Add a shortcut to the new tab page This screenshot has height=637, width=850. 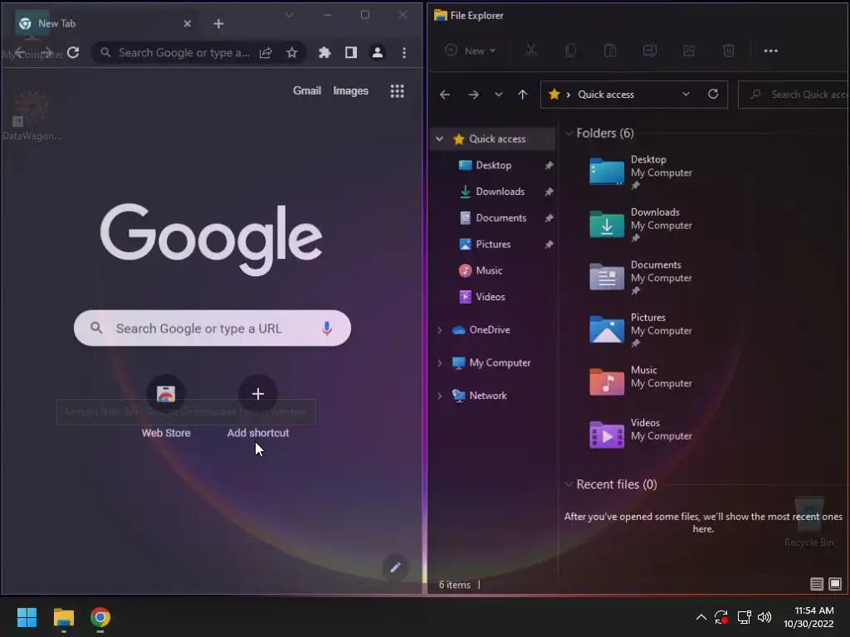(x=258, y=406)
